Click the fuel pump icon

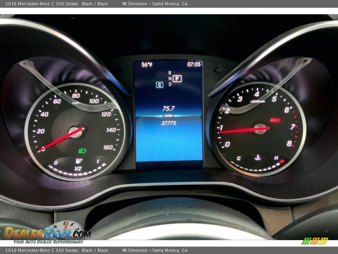(79, 161)
